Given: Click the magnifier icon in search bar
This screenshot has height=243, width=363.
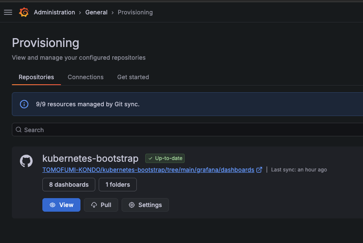Looking at the screenshot, I should tap(19, 130).
